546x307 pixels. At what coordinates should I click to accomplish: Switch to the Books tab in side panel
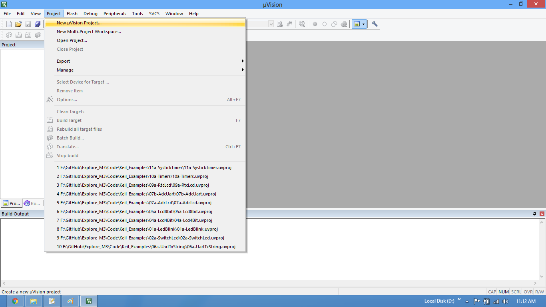32,203
